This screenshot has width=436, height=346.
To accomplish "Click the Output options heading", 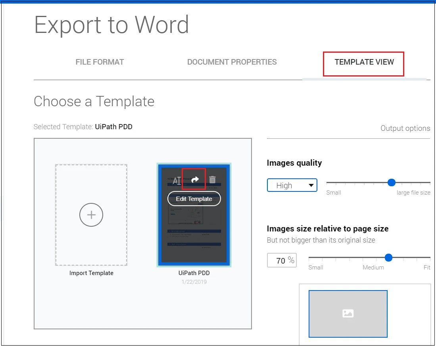I will point(405,128).
